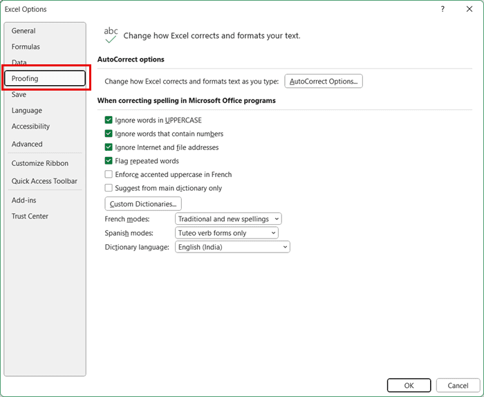Uncheck Ignore words in UPPERCASE
The width and height of the screenshot is (484, 397).
(x=109, y=120)
